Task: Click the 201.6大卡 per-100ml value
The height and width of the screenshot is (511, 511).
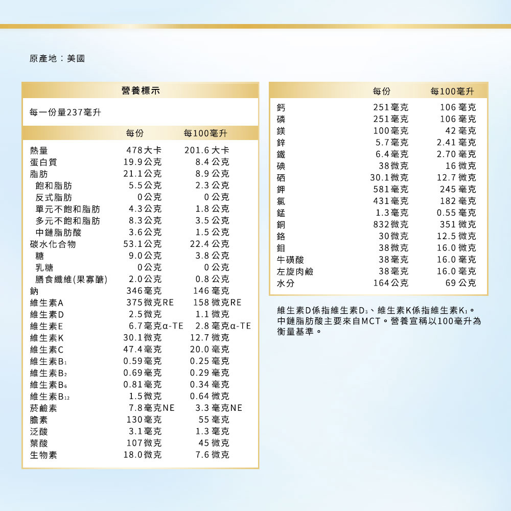Action: pyautogui.click(x=206, y=150)
